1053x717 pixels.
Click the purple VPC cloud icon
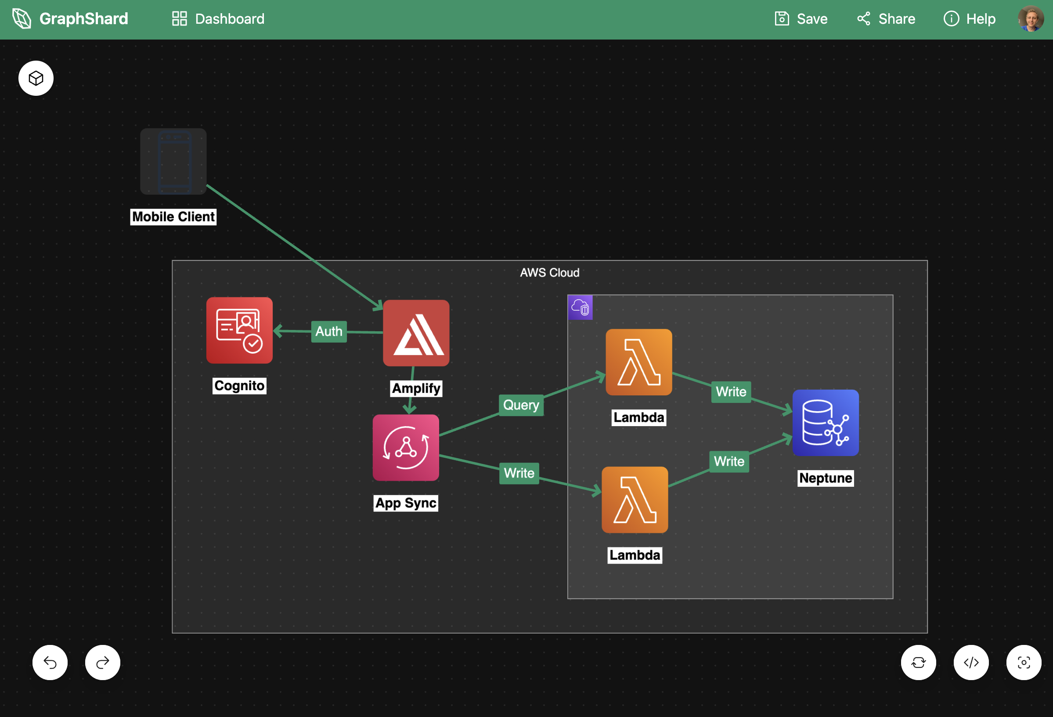pyautogui.click(x=580, y=308)
